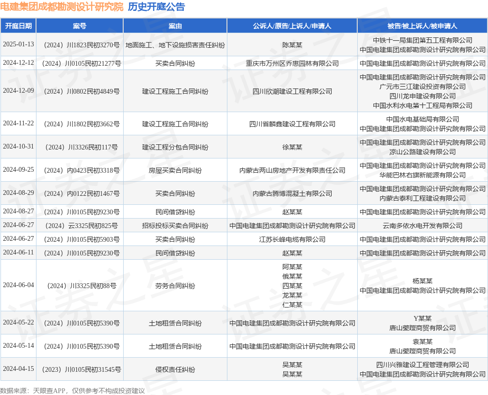This screenshot has height=395, width=488.
Task: Click case number (2024)川0105民初21277号
Action: pos(81,63)
